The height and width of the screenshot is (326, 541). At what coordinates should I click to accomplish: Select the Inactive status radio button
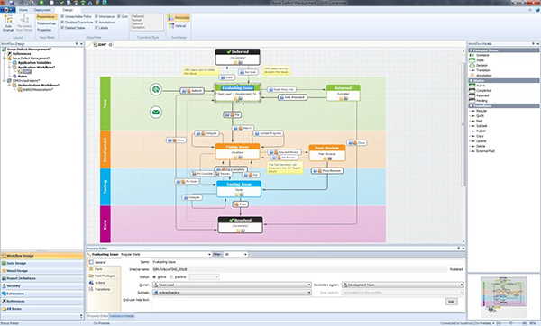pyautogui.click(x=171, y=277)
